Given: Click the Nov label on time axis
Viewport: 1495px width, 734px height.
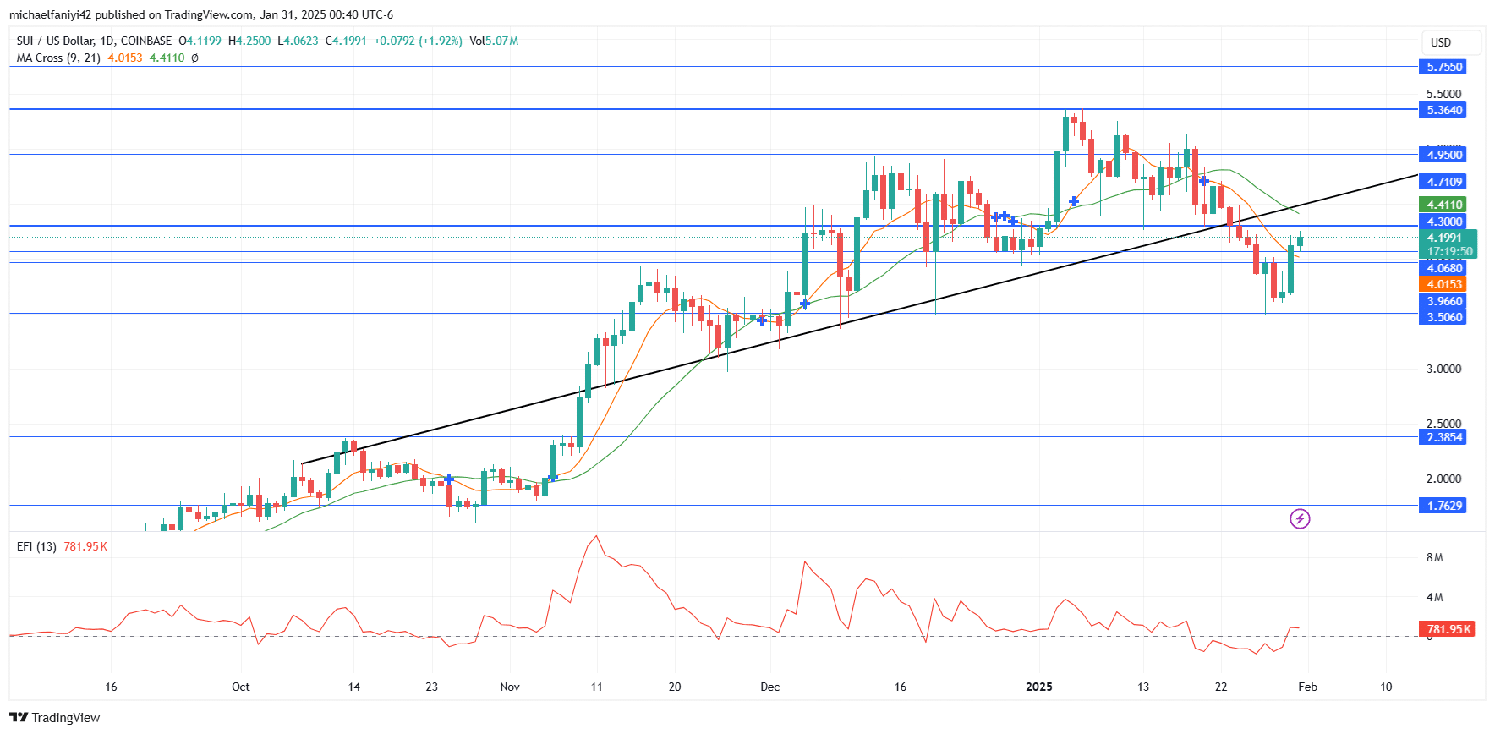Looking at the screenshot, I should (510, 687).
